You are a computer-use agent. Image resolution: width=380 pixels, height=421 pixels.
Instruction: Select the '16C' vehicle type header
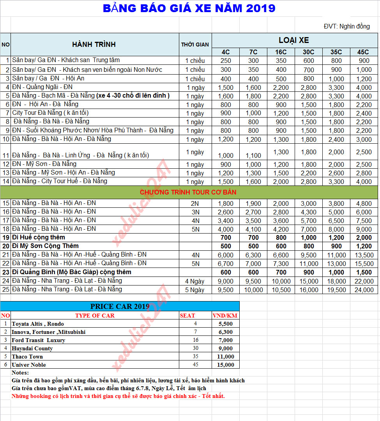[x=281, y=52]
